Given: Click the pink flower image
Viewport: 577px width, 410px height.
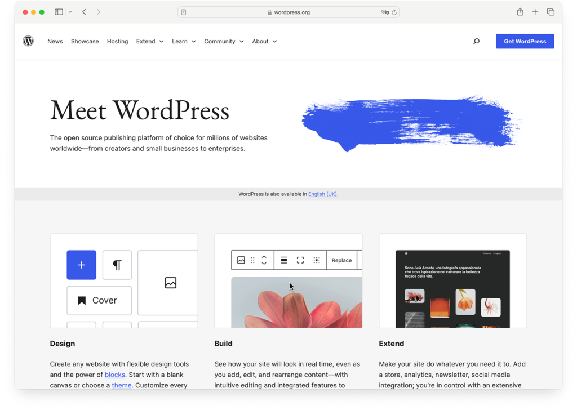Looking at the screenshot, I should click(296, 302).
